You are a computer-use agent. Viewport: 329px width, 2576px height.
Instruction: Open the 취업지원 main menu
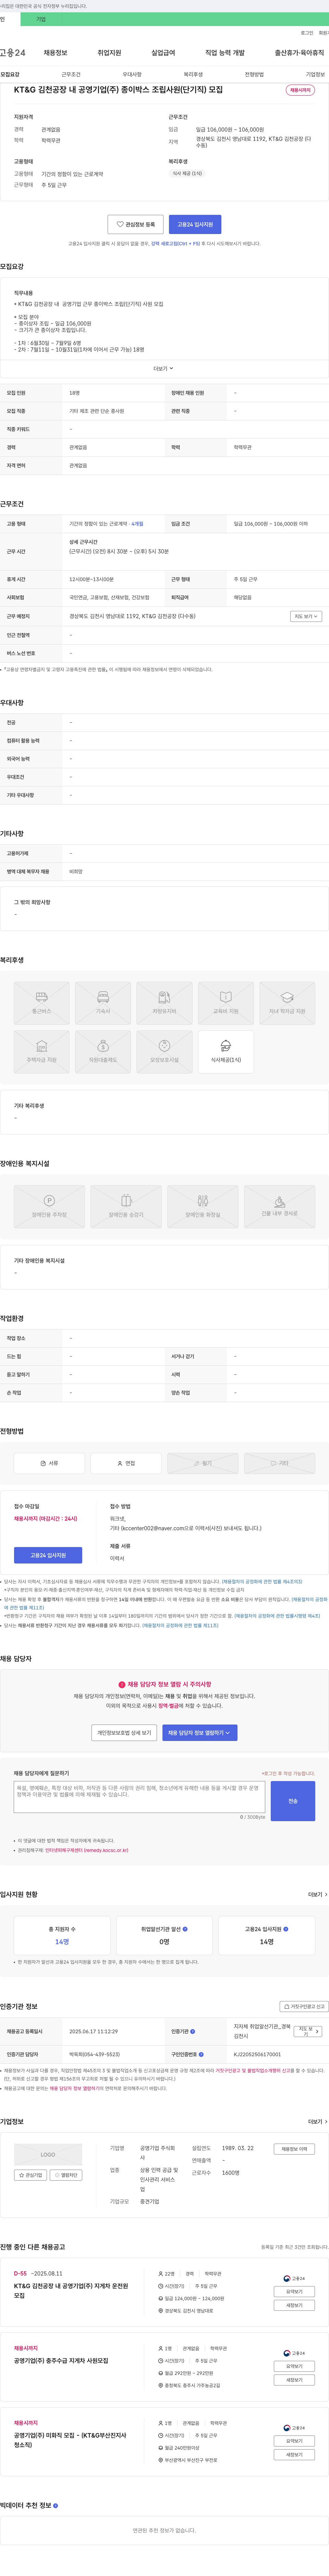109,53
